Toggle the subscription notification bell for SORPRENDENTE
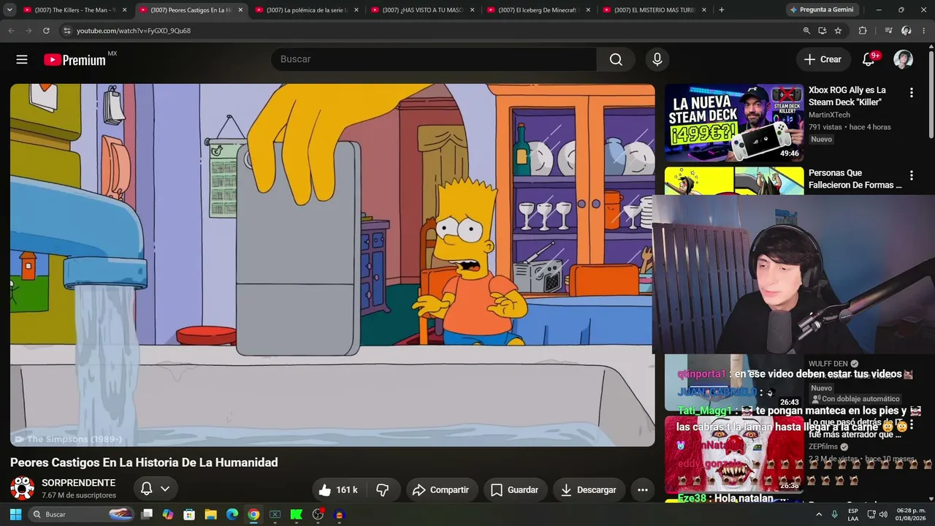 155,489
